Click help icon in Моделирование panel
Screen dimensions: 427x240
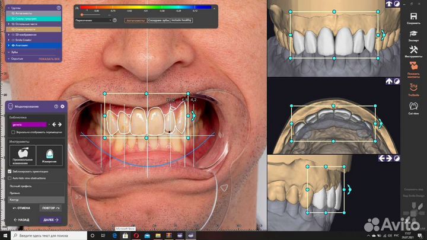point(56,106)
